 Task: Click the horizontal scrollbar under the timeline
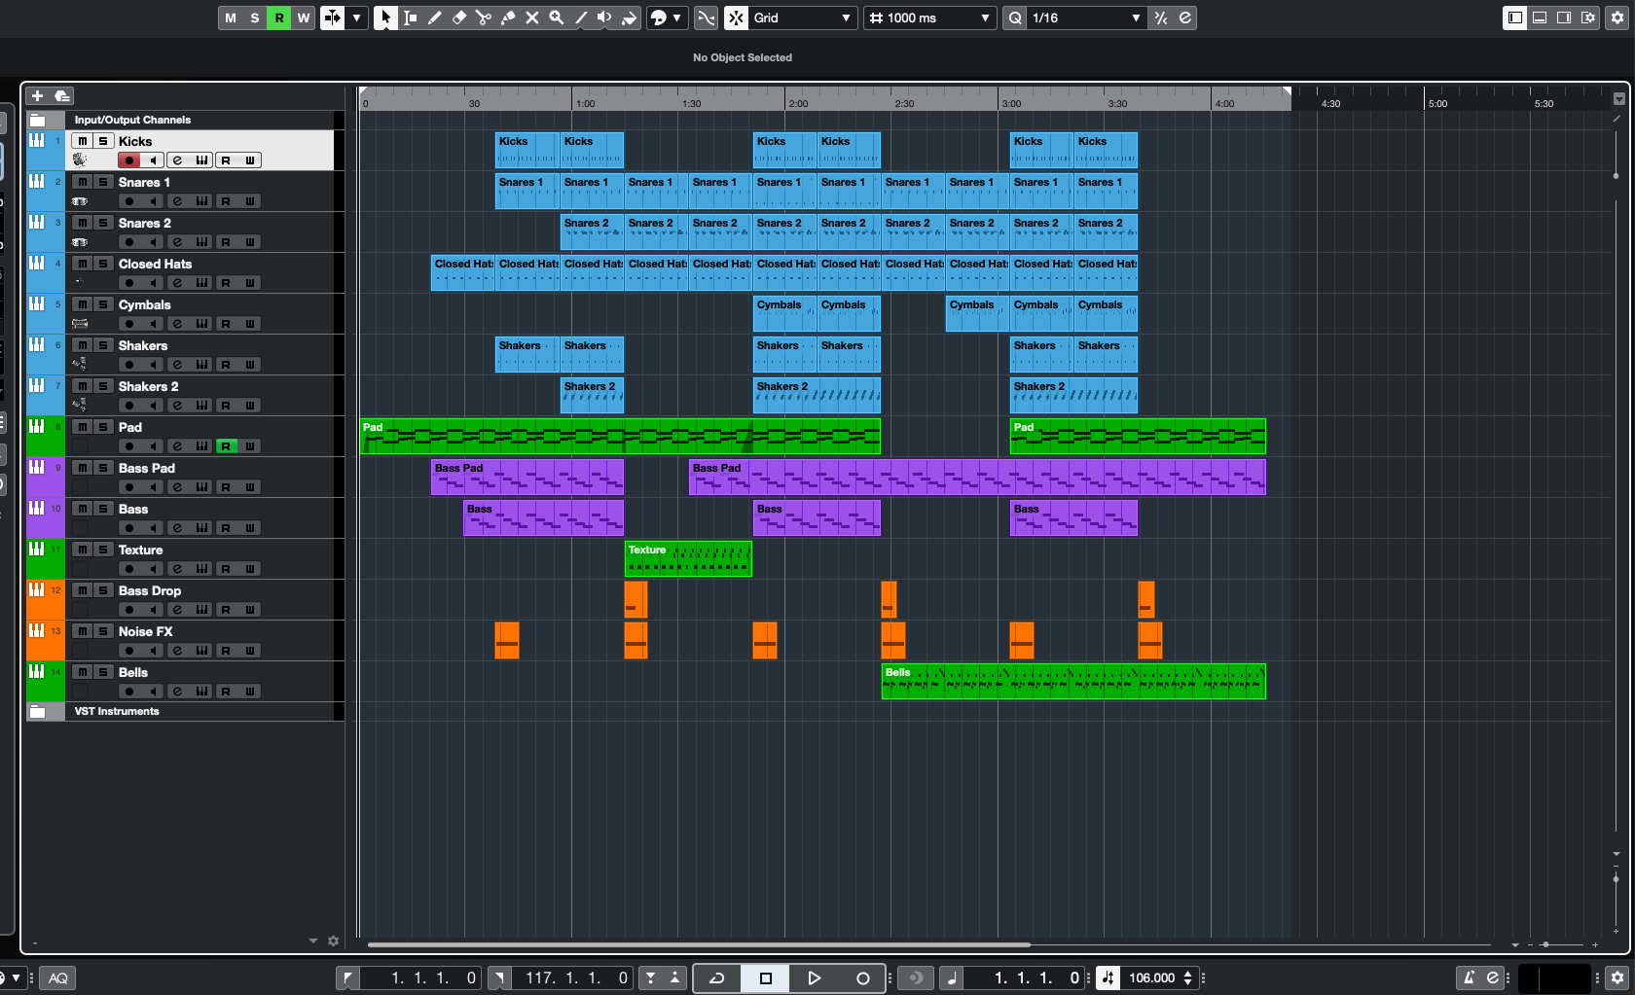tap(699, 944)
